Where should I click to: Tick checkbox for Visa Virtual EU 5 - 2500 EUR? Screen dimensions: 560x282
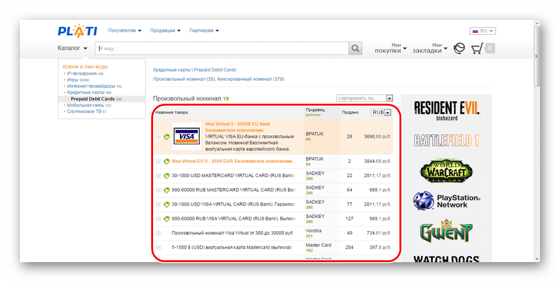158,161
